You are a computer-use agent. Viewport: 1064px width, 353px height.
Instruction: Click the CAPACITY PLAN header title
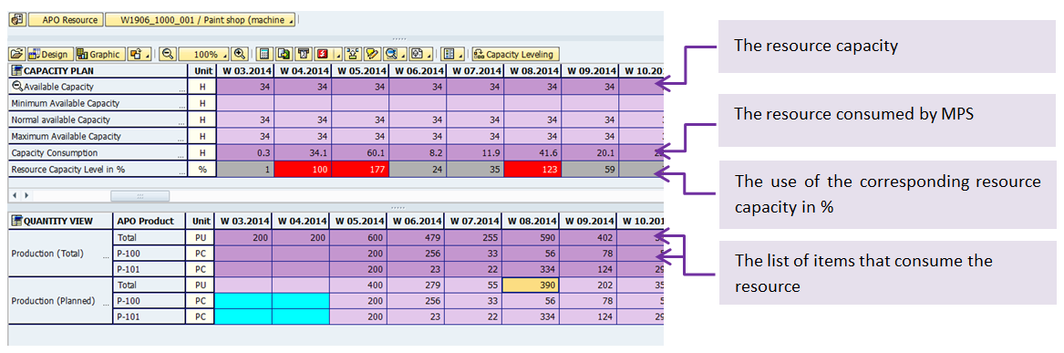tap(59, 70)
